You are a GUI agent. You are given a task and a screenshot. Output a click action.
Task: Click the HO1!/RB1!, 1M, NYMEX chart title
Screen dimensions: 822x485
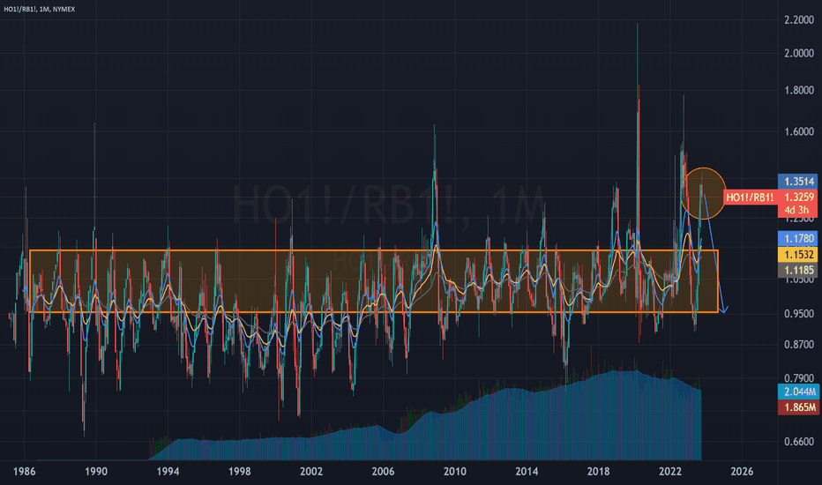(40, 9)
